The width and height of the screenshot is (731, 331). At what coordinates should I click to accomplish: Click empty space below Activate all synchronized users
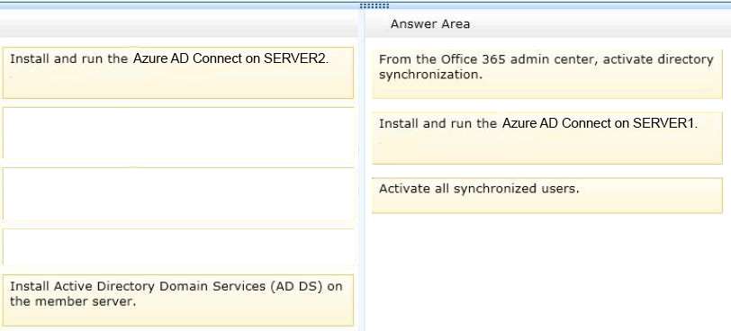547,273
